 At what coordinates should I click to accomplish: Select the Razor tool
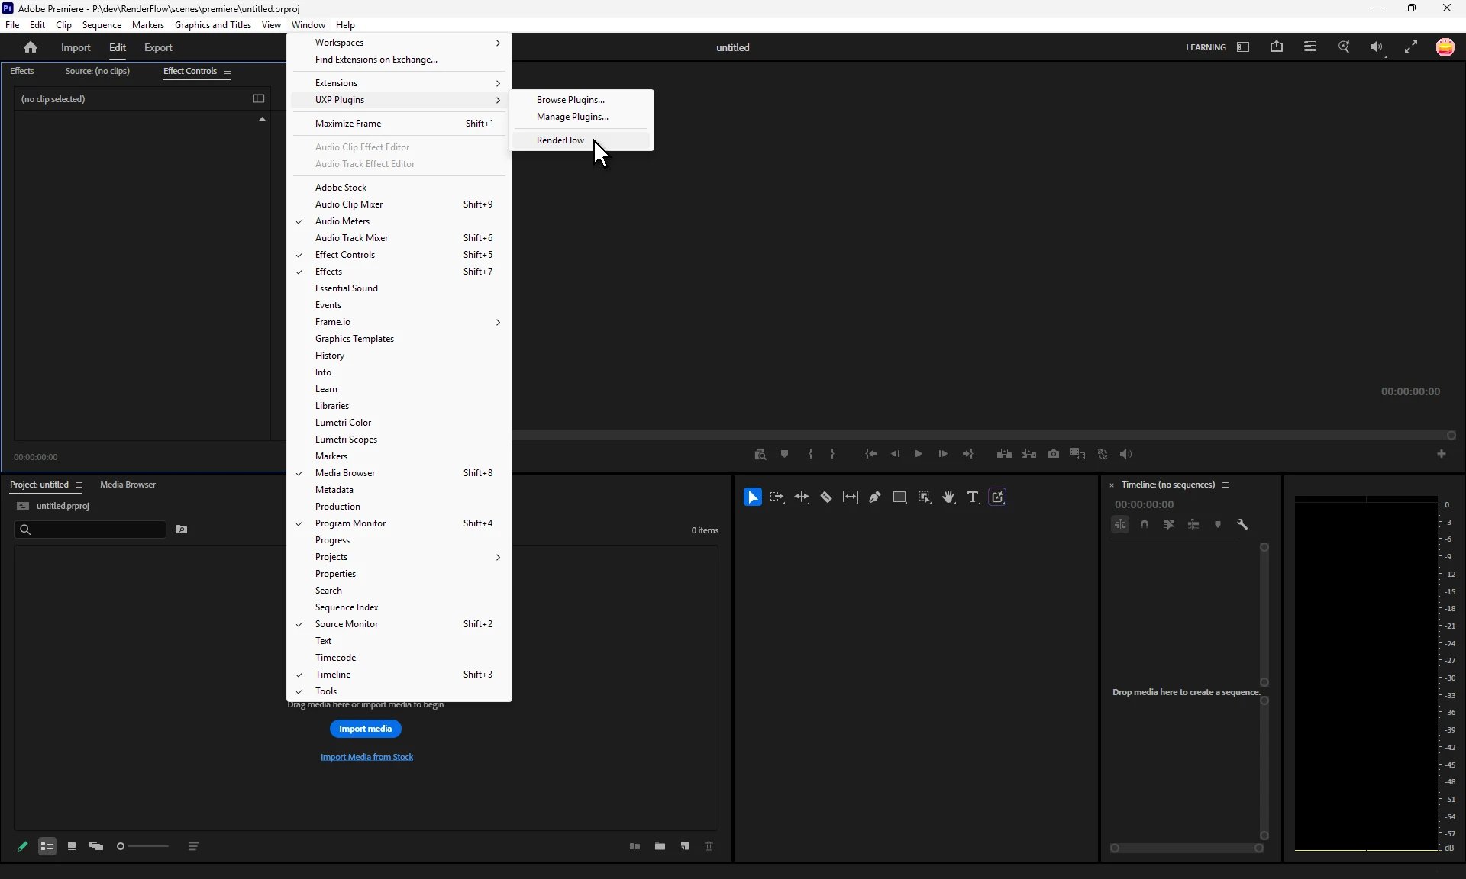pos(826,497)
